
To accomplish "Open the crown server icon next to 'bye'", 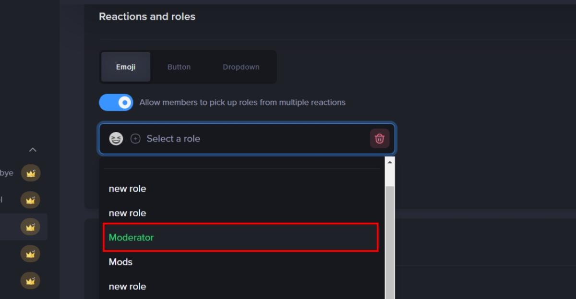I will [30, 173].
